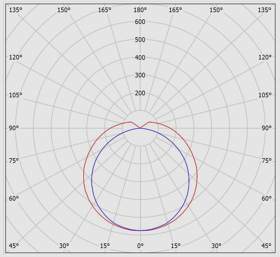Viewport: 280px width, 257px height.
Task: Click the 30° label left of 0°
Action: click(x=64, y=246)
